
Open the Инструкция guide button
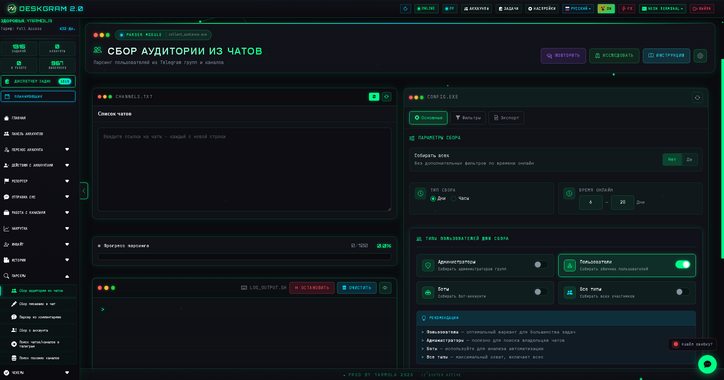coord(666,56)
